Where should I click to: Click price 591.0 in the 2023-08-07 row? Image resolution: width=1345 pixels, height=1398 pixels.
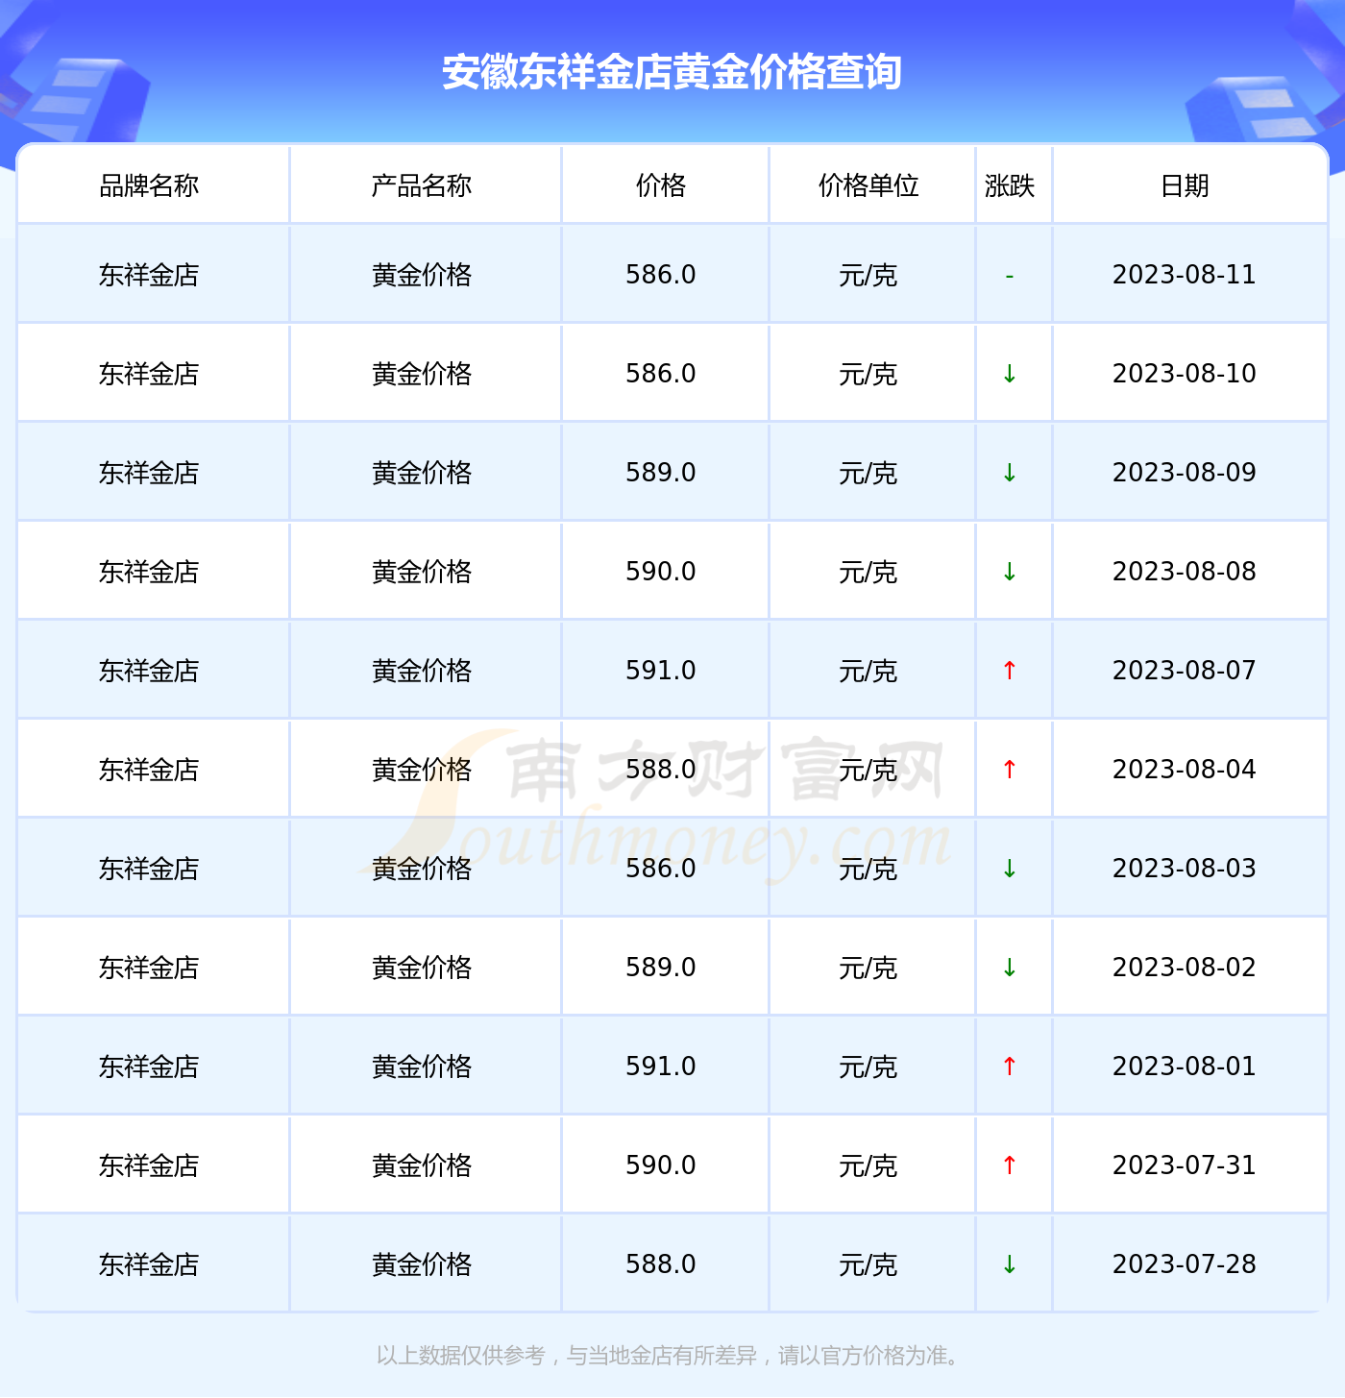click(661, 671)
